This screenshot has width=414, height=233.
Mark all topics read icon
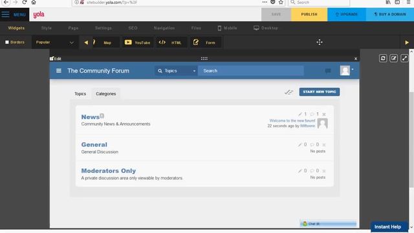click(289, 92)
